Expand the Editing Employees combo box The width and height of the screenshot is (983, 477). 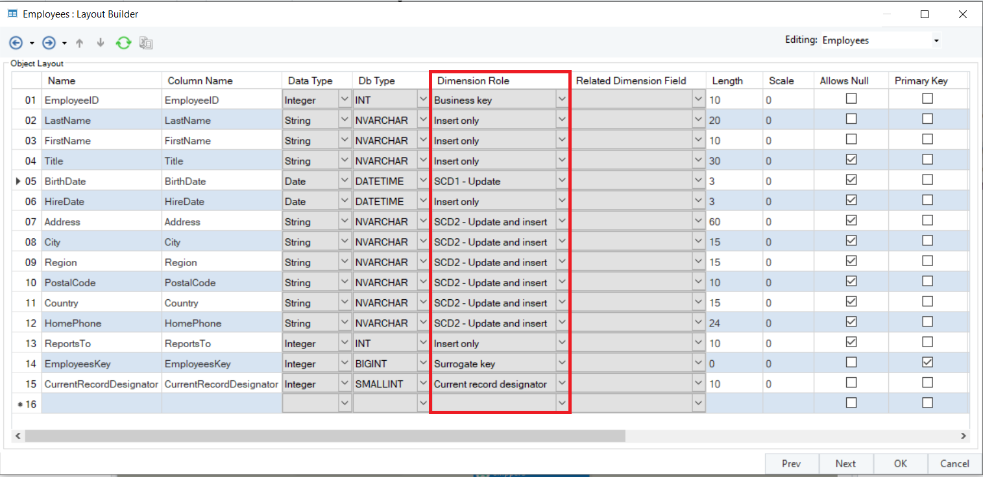pos(936,41)
